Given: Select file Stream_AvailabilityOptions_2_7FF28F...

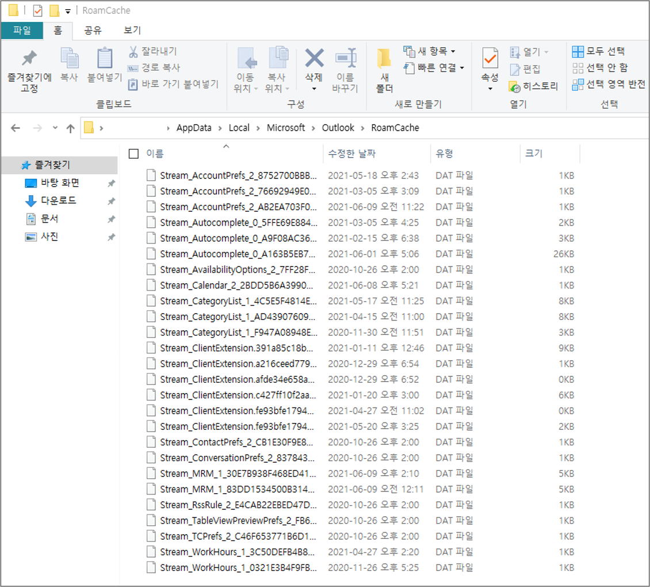Looking at the screenshot, I should 238,270.
